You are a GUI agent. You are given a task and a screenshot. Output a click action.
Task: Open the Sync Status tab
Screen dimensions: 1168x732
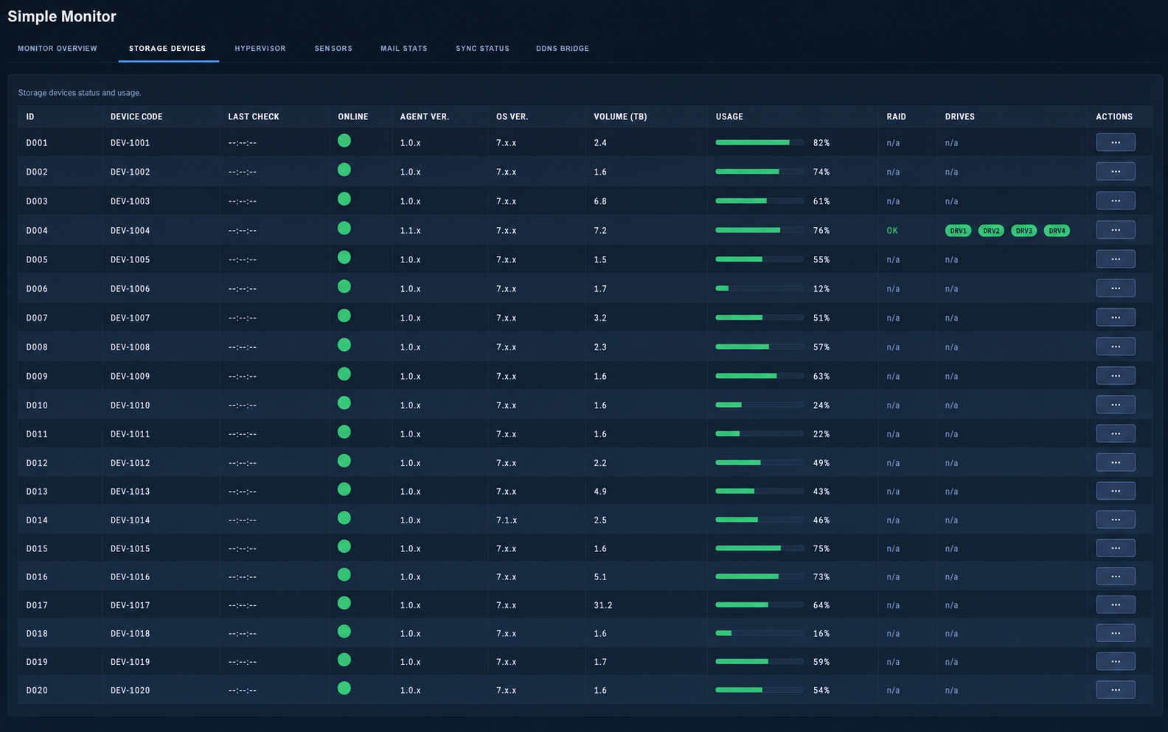click(482, 49)
